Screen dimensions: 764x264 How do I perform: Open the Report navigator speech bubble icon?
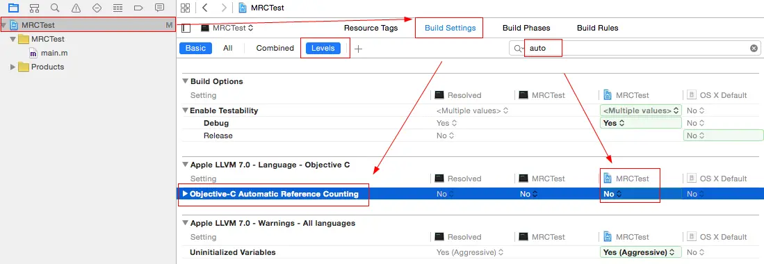[159, 8]
